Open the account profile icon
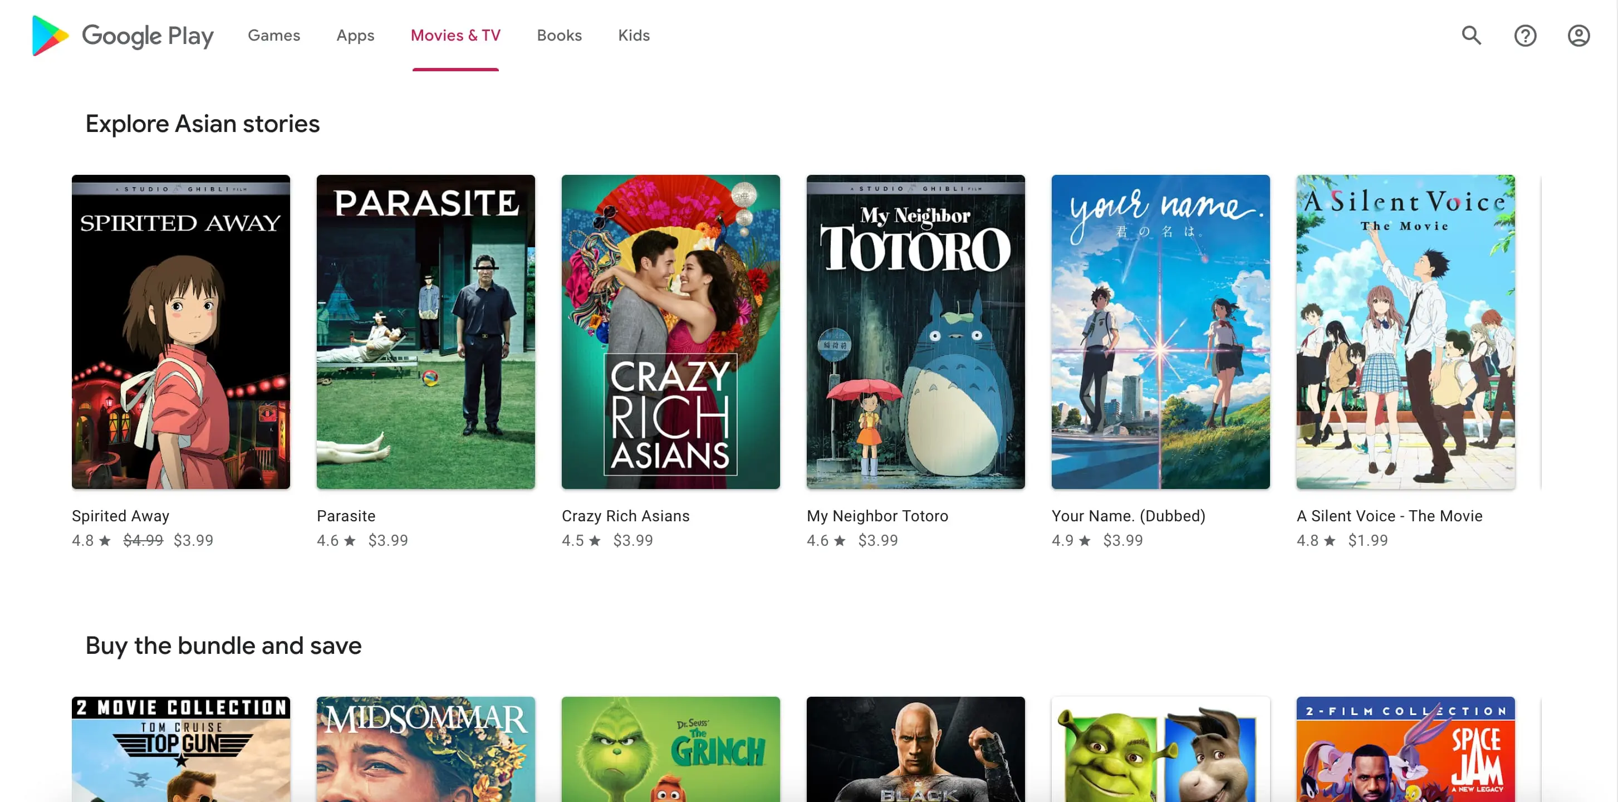 1578,36
